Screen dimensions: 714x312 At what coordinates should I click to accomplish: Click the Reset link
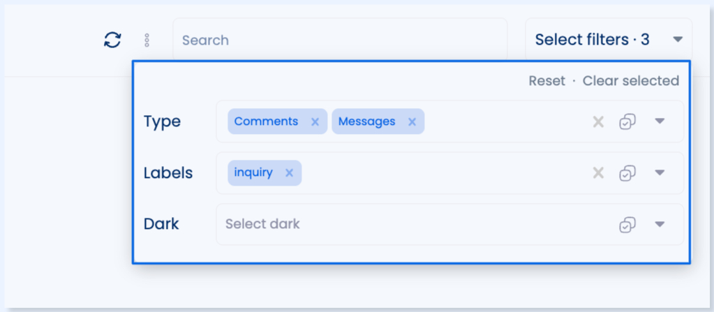[546, 81]
